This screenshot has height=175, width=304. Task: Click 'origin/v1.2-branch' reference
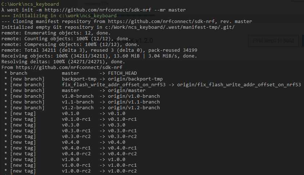point(134,108)
